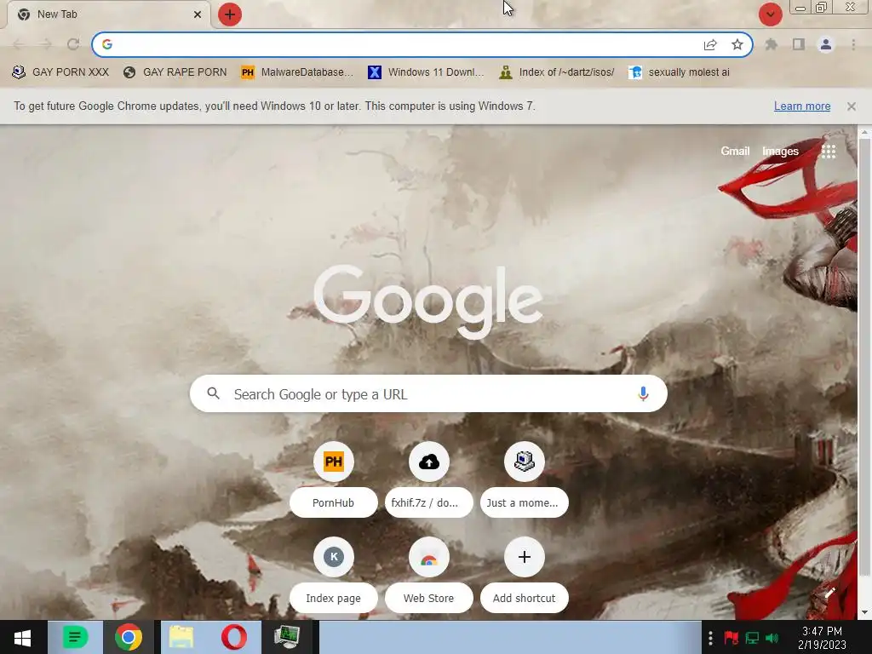Open the Web Store shortcut
872x654 pixels.
pos(429,576)
